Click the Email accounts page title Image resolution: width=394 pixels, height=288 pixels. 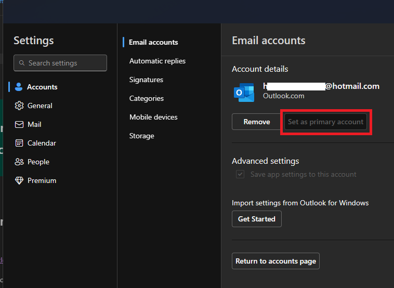269,41
